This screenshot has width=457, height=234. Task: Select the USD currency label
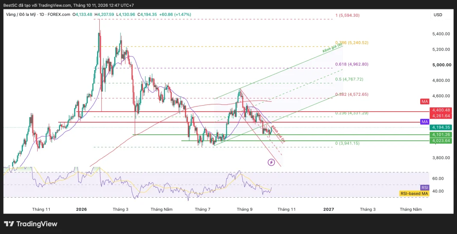438,15
